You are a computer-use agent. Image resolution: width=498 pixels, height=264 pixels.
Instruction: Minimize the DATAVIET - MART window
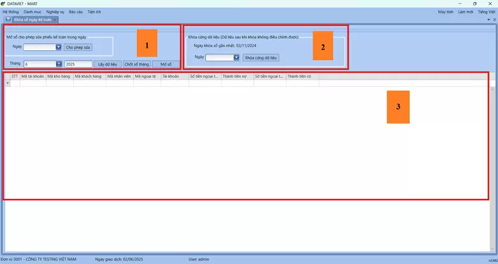click(460, 4)
